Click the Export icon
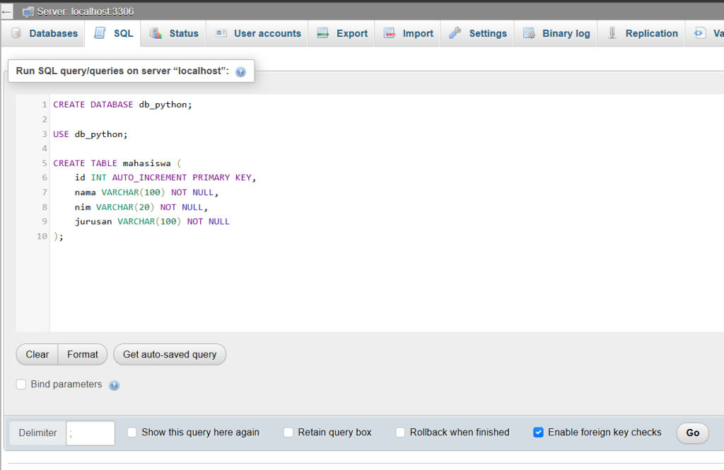 tap(322, 33)
